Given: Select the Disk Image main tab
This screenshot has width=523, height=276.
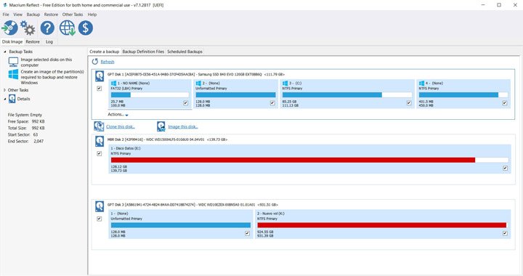Looking at the screenshot, I should click(x=12, y=41).
